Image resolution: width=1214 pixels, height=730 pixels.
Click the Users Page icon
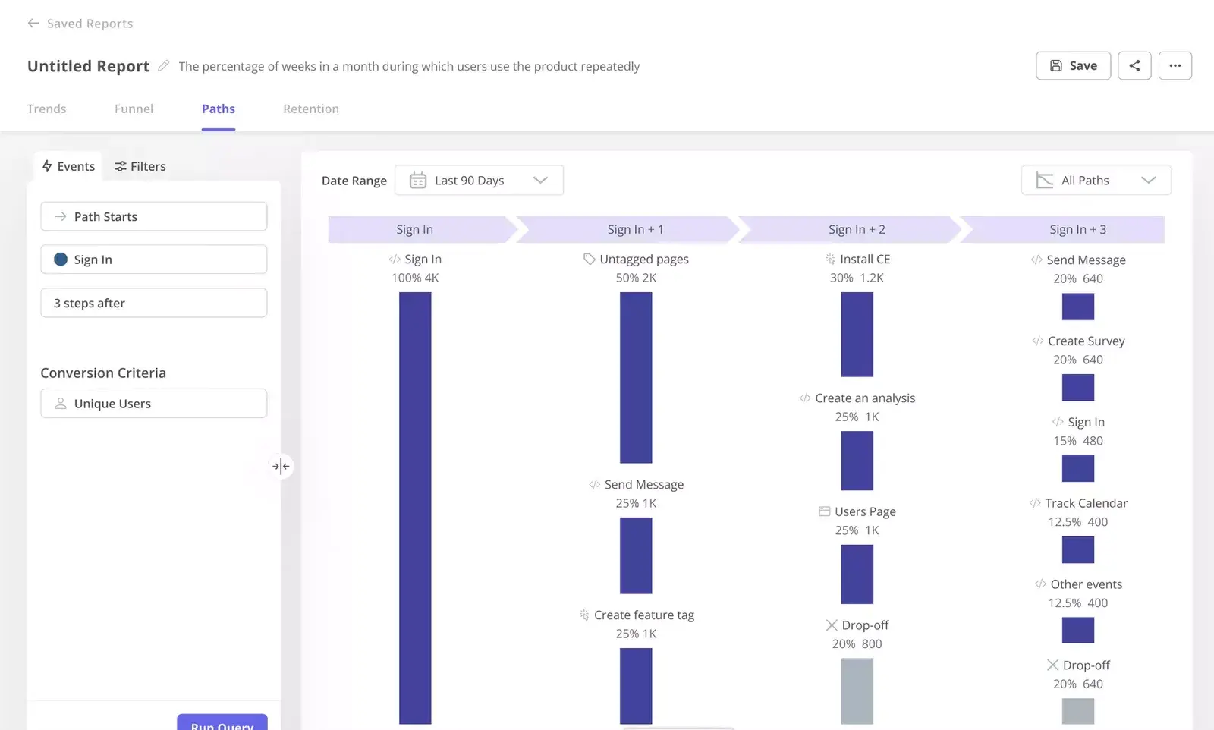824,511
